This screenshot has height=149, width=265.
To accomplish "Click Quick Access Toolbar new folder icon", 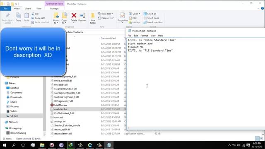I will pyautogui.click(x=12, y=4).
